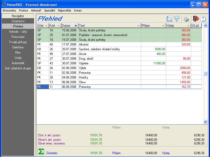The height and width of the screenshot is (157, 210).
Task: Open the filter funnel tool
Action: [177, 19]
